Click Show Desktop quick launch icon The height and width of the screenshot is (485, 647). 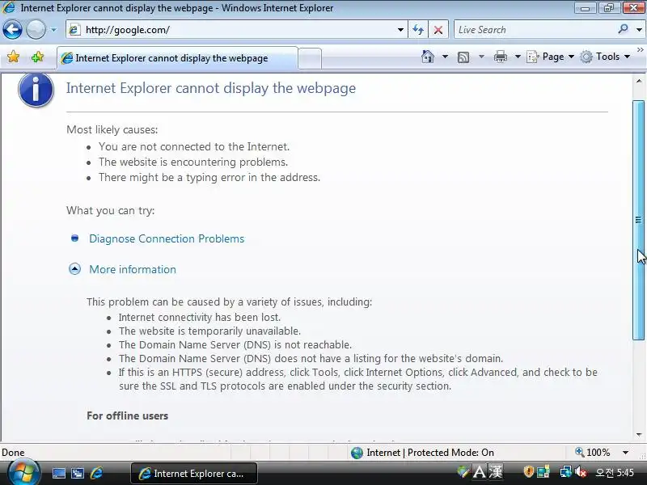click(58, 473)
